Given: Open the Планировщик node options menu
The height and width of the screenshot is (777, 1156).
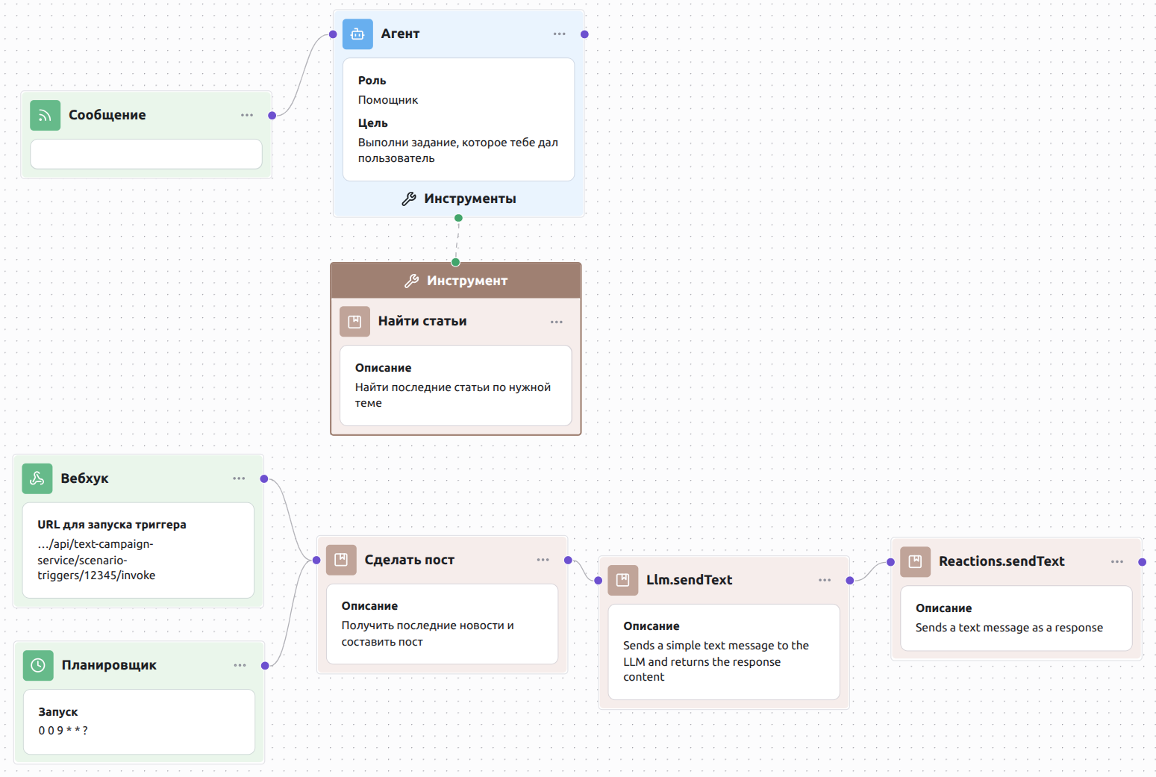Looking at the screenshot, I should pos(240,665).
